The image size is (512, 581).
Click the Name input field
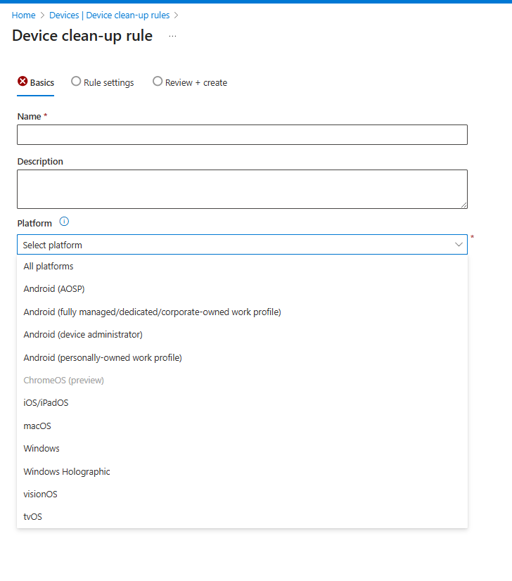(242, 135)
